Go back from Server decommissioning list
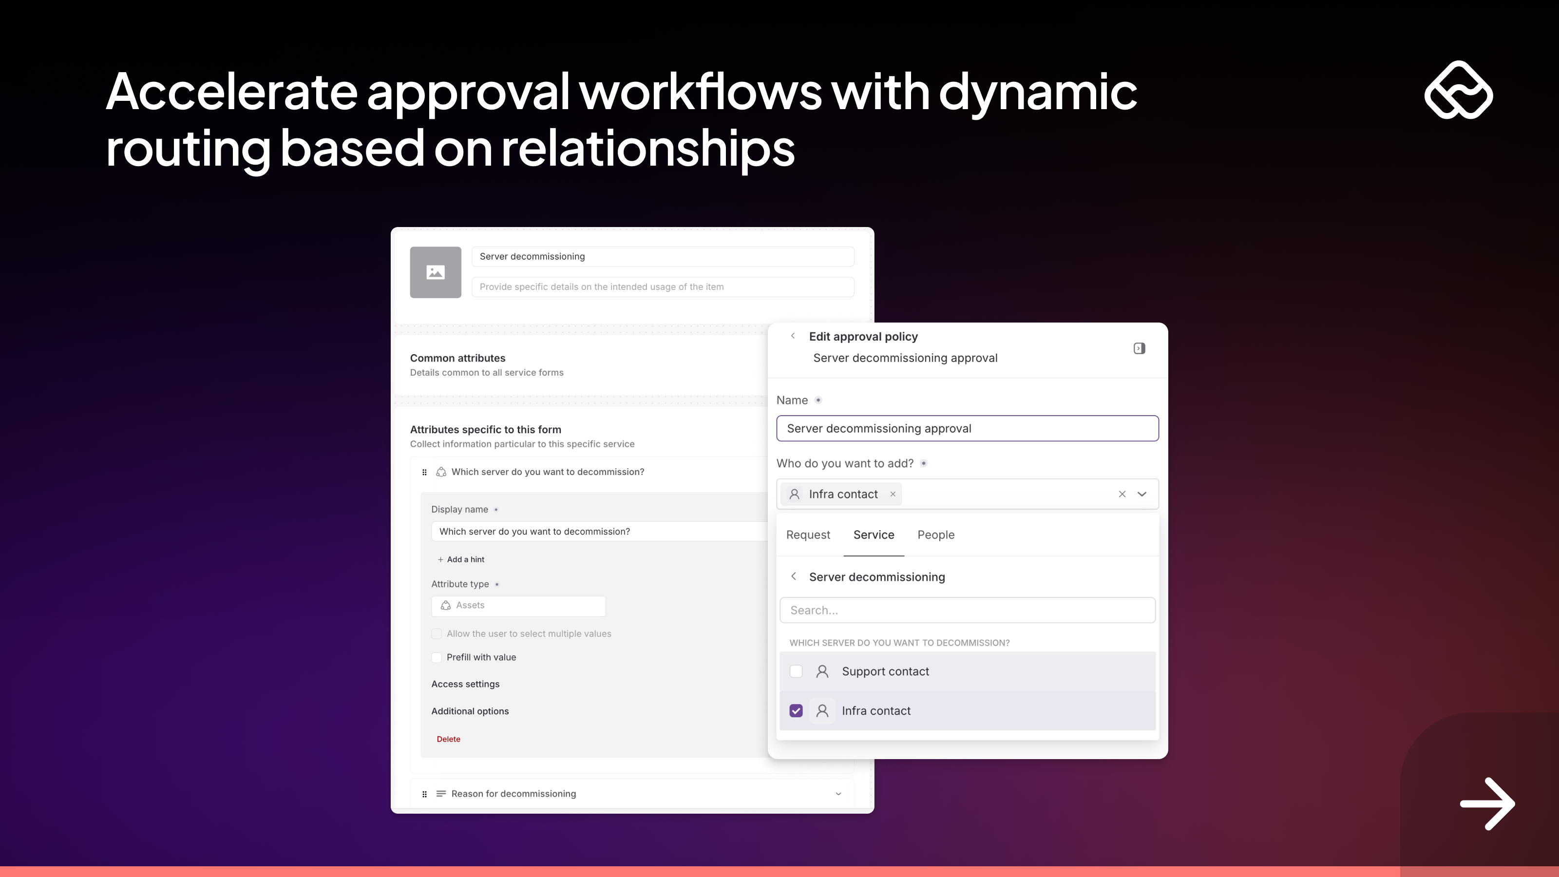 (x=794, y=577)
